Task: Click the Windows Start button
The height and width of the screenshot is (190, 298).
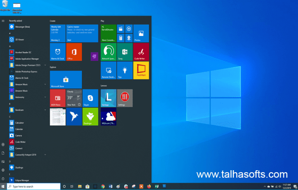Action: click(3, 187)
